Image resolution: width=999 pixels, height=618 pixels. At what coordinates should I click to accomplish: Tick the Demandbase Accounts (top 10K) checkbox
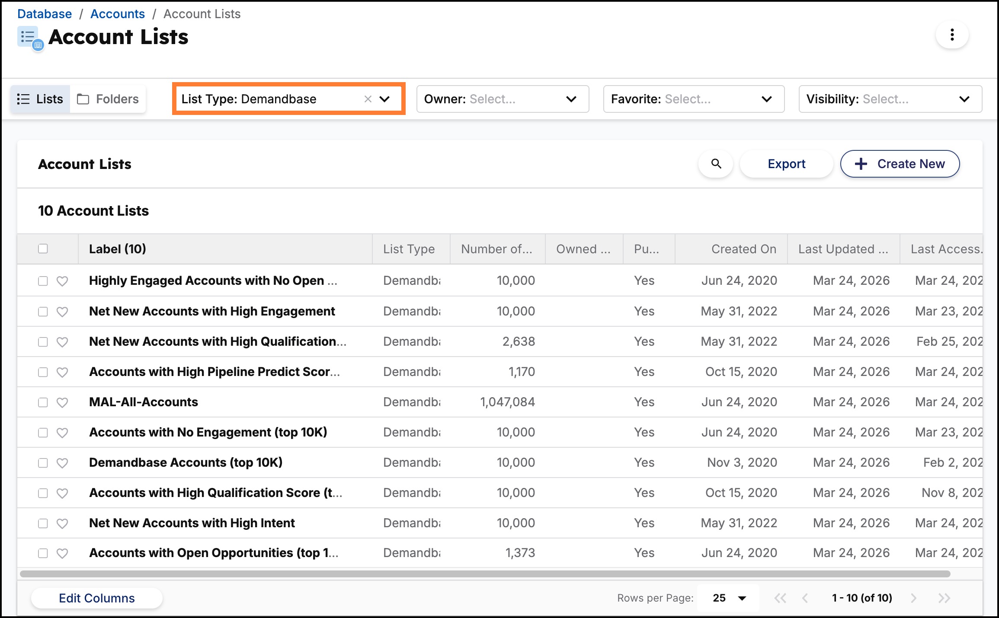(43, 463)
